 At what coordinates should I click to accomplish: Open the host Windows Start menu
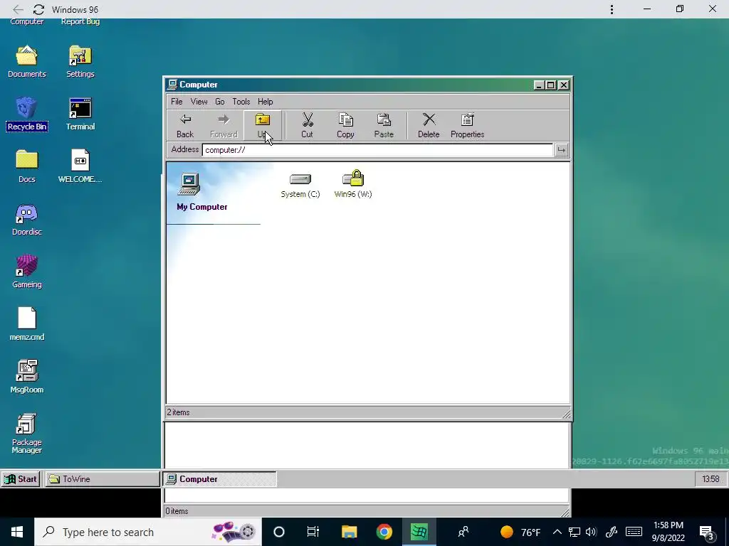click(17, 532)
